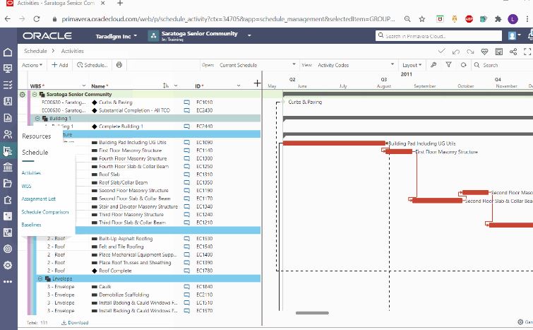Collapse the Envelope group
533x330 pixels.
(x=40, y=278)
